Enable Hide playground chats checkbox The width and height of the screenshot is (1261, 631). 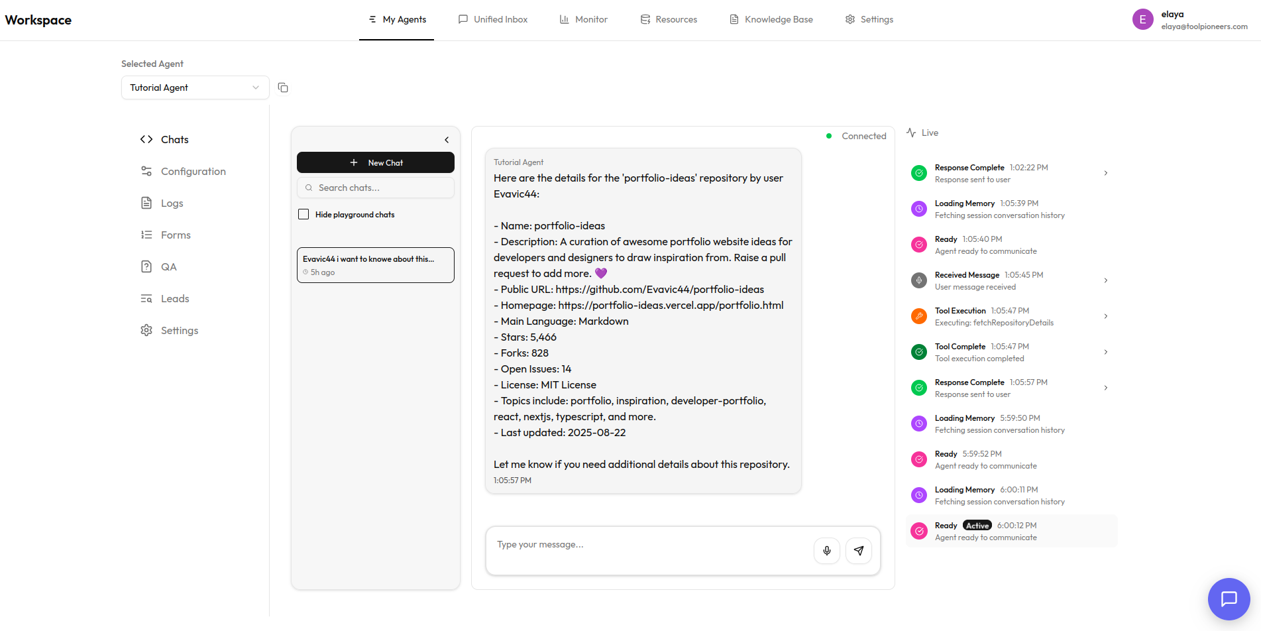click(303, 214)
